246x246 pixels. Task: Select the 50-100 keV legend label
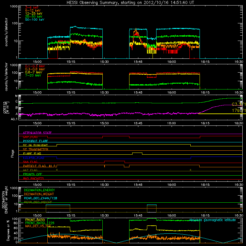pyautogui.click(x=34, y=20)
